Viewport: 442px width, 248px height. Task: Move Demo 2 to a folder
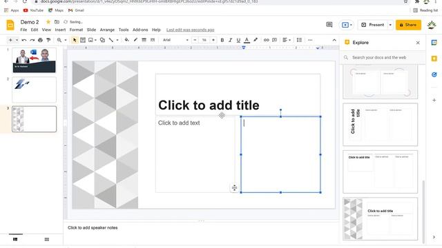click(x=57, y=22)
